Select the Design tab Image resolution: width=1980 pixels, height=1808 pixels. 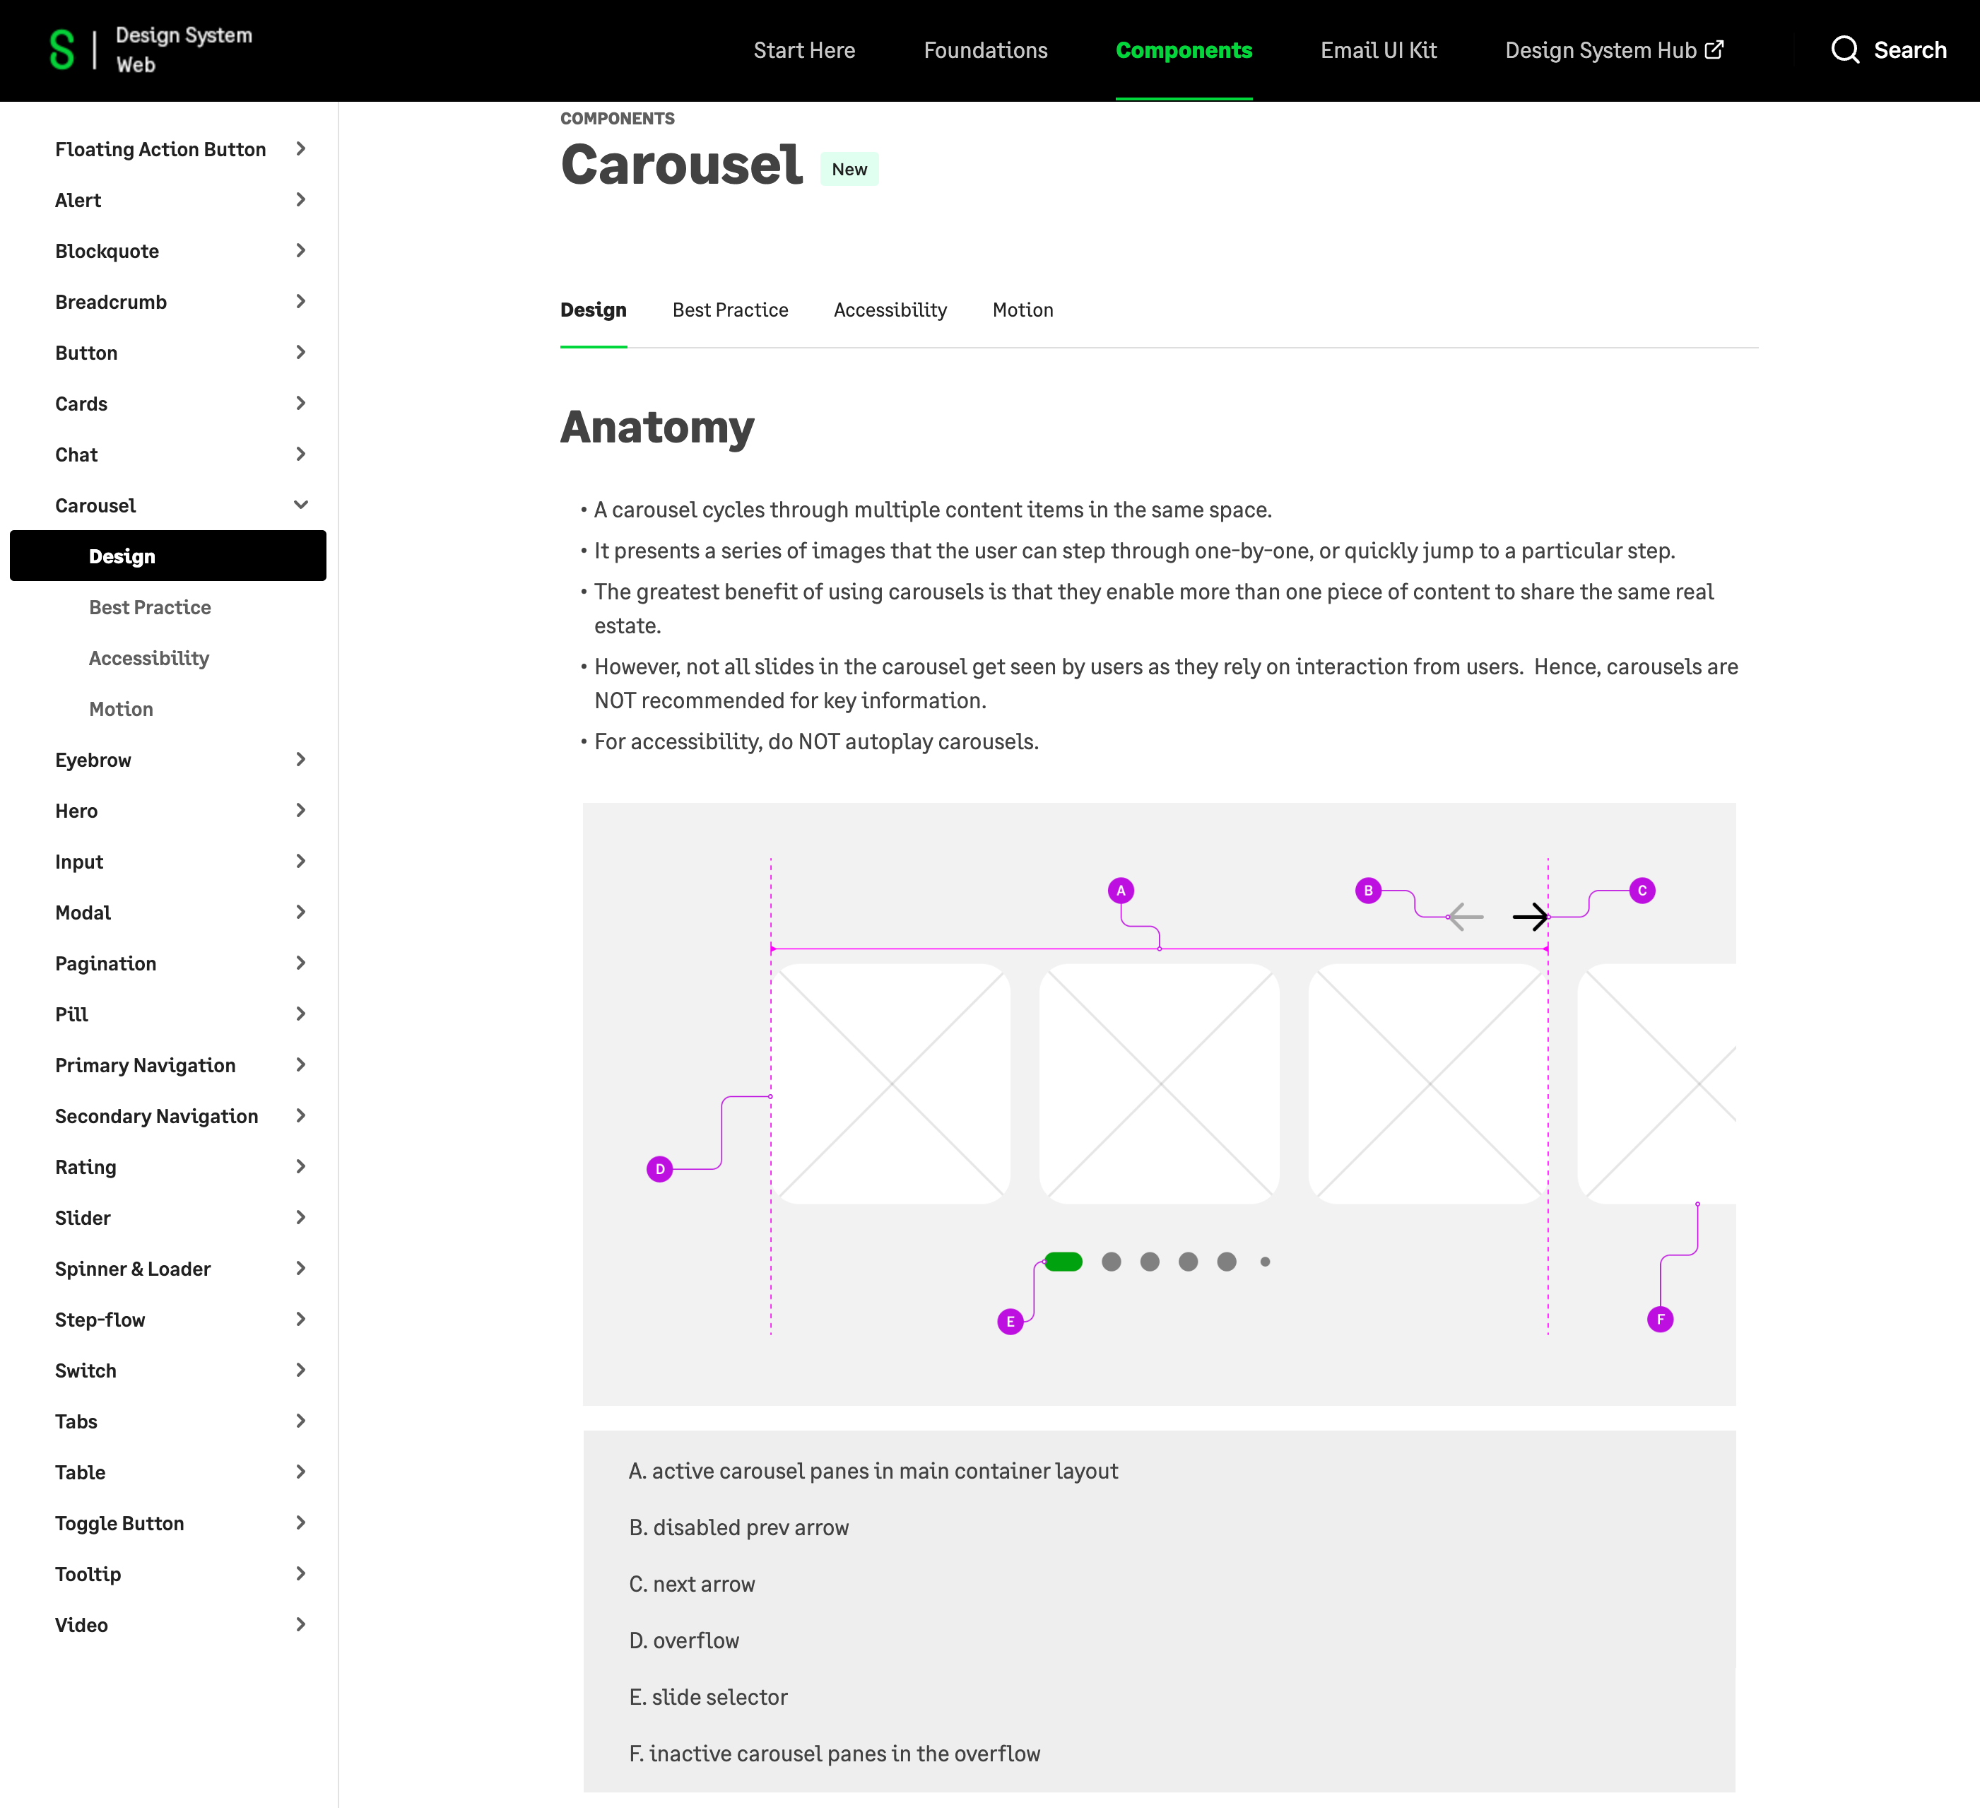tap(593, 310)
